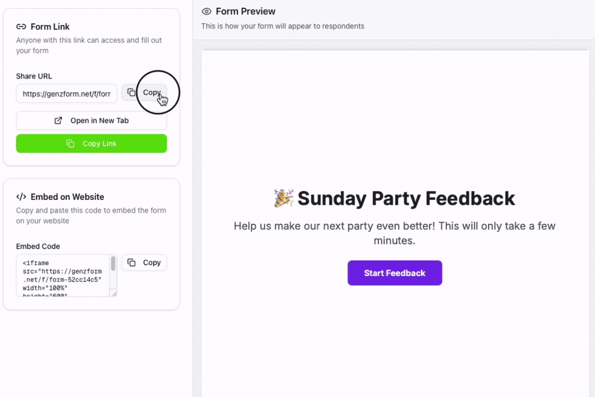
Task: Click the Sunday Party Feedback title
Action: [x=406, y=198]
